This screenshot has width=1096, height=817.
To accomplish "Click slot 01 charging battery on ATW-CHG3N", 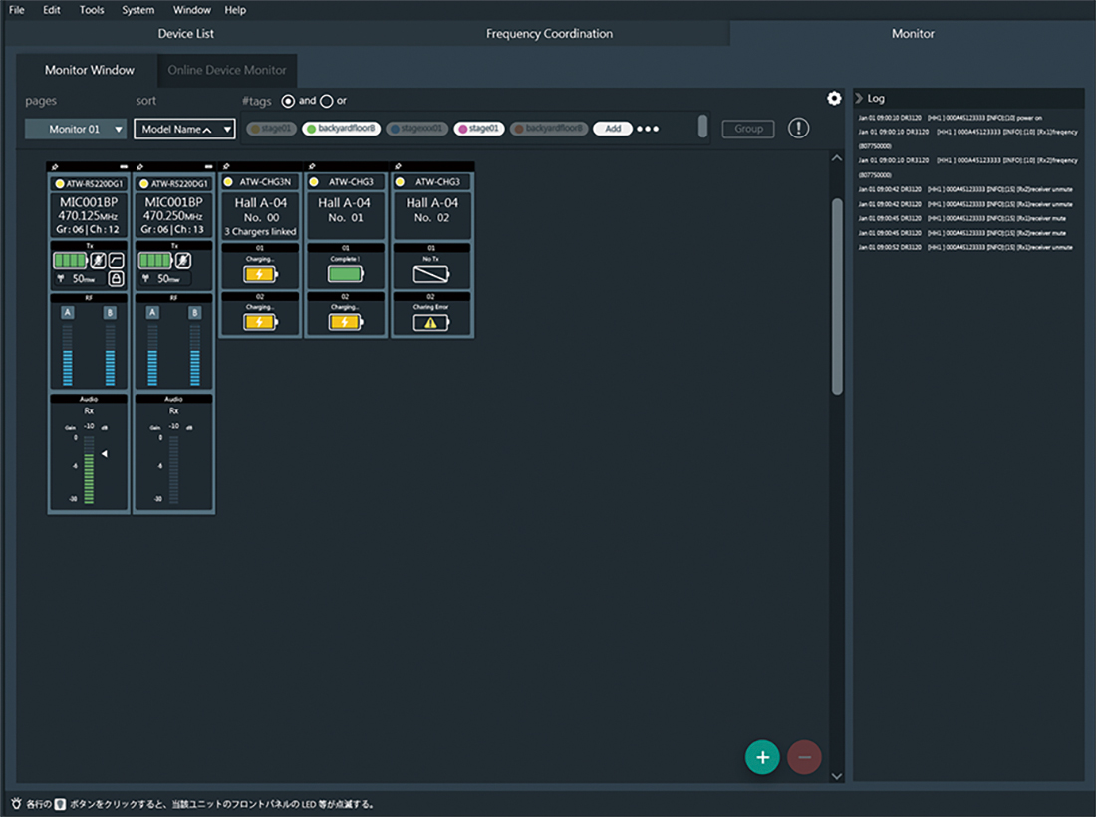I will (x=260, y=274).
